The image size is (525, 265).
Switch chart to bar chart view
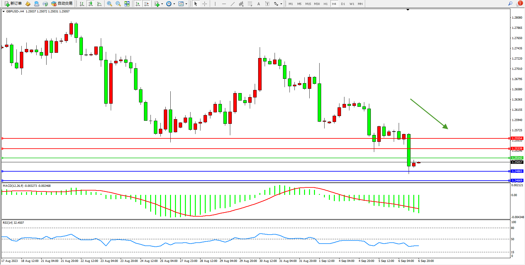tap(82, 4)
